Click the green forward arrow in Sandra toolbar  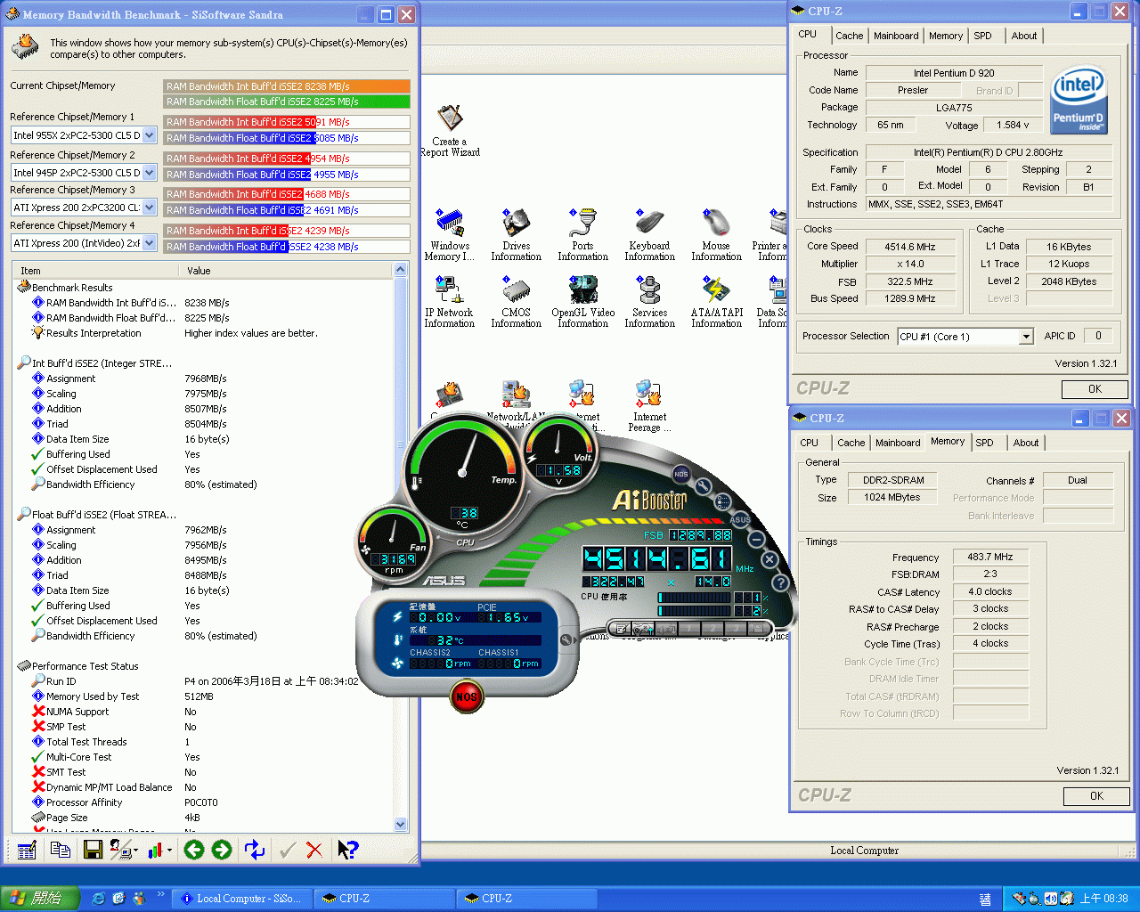(x=222, y=851)
